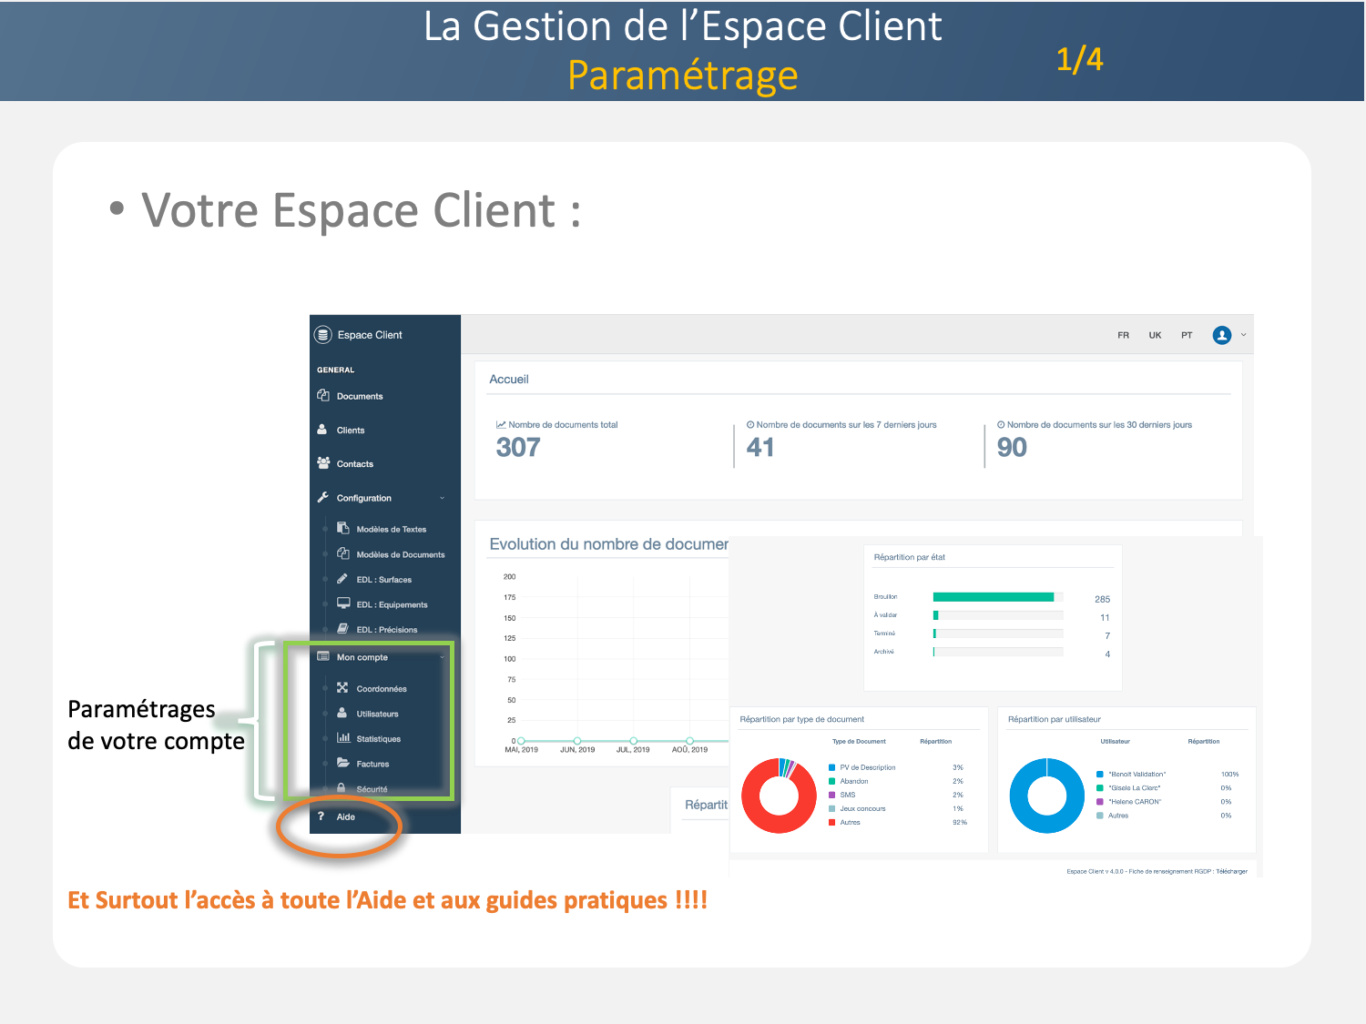1366x1024 pixels.
Task: Click the Configuration wrench icon
Action: (323, 498)
